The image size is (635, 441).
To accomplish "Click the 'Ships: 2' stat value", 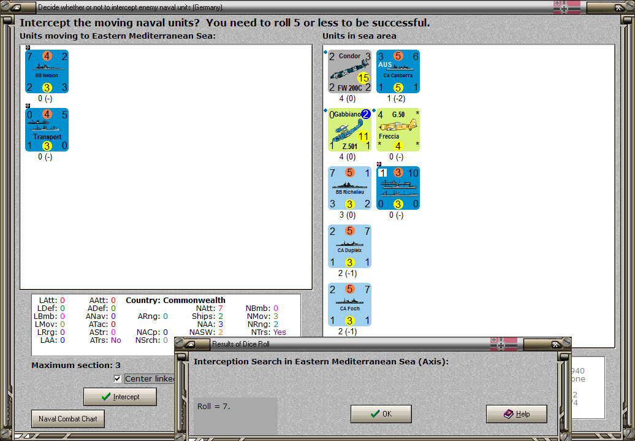I will click(x=207, y=316).
